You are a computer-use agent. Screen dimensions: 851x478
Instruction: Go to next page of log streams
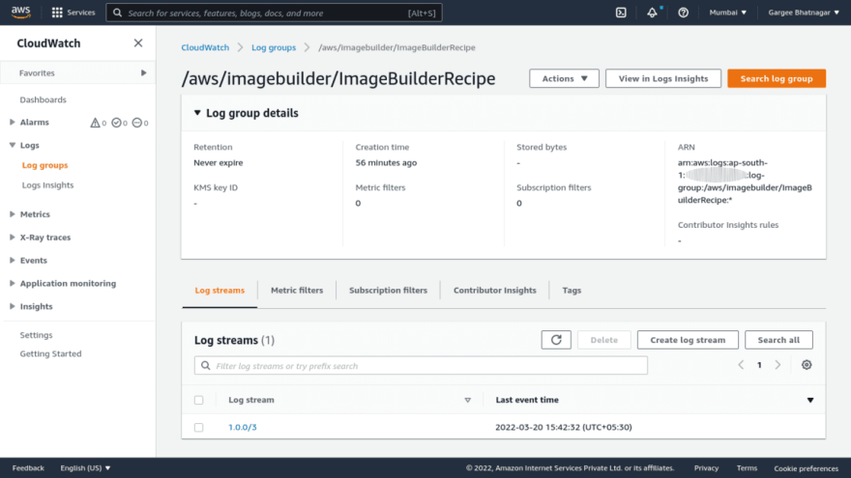(x=778, y=365)
